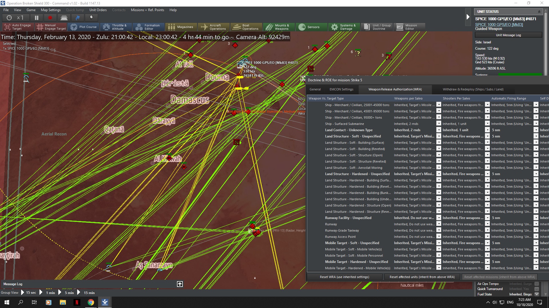Click the red record button
The width and height of the screenshot is (549, 308).
tap(50, 18)
